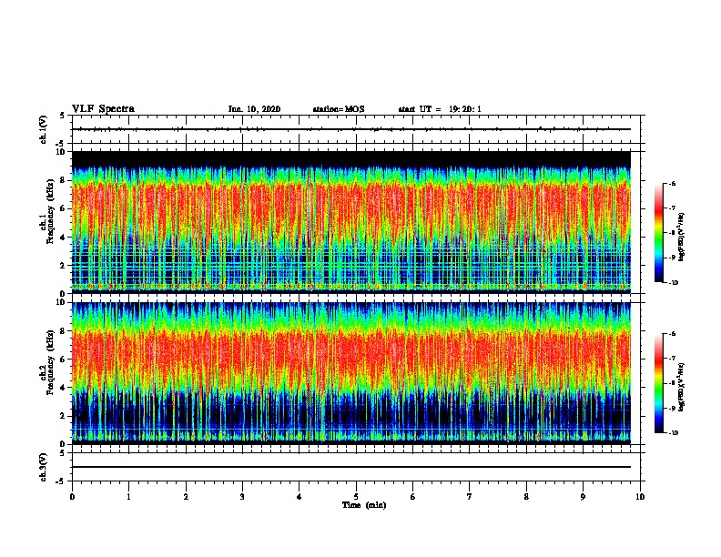Click the "-10" label on ch.1 colorbar
Screen dimensions: 721x557
tap(673, 282)
